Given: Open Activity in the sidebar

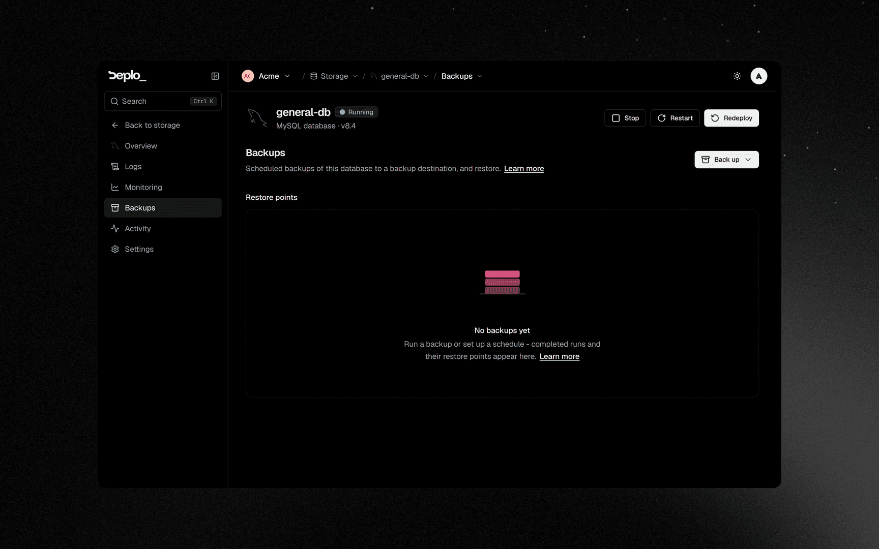Looking at the screenshot, I should coord(163,229).
